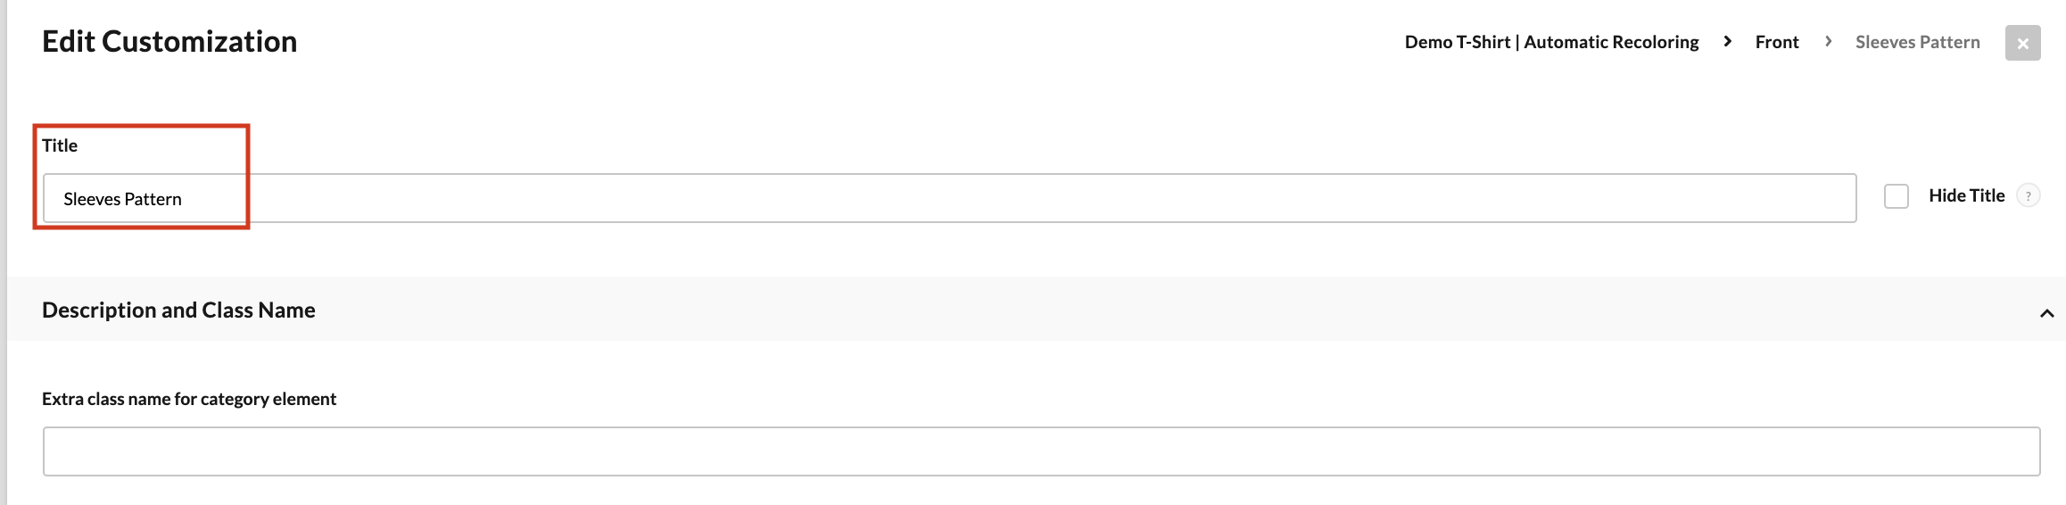Click the chevron after Front breadcrumb
Screen dimensions: 2066x505
point(1828,41)
